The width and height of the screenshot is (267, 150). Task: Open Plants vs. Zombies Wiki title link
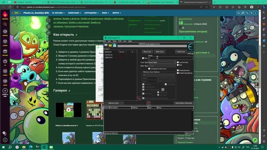[36, 13]
